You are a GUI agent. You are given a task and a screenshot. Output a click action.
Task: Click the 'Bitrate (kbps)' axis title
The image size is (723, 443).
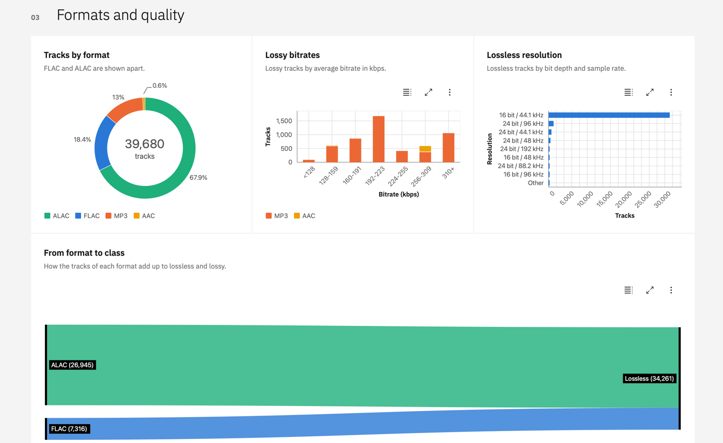pos(399,195)
